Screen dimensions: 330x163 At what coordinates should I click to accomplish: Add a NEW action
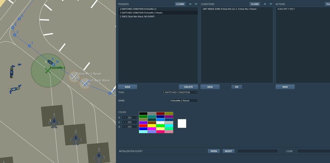click(x=285, y=87)
